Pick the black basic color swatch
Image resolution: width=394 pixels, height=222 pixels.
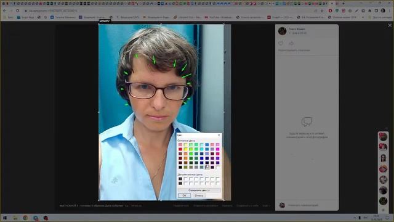[x=180, y=167]
